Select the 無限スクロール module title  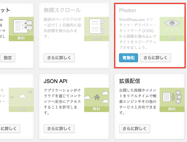click(62, 10)
